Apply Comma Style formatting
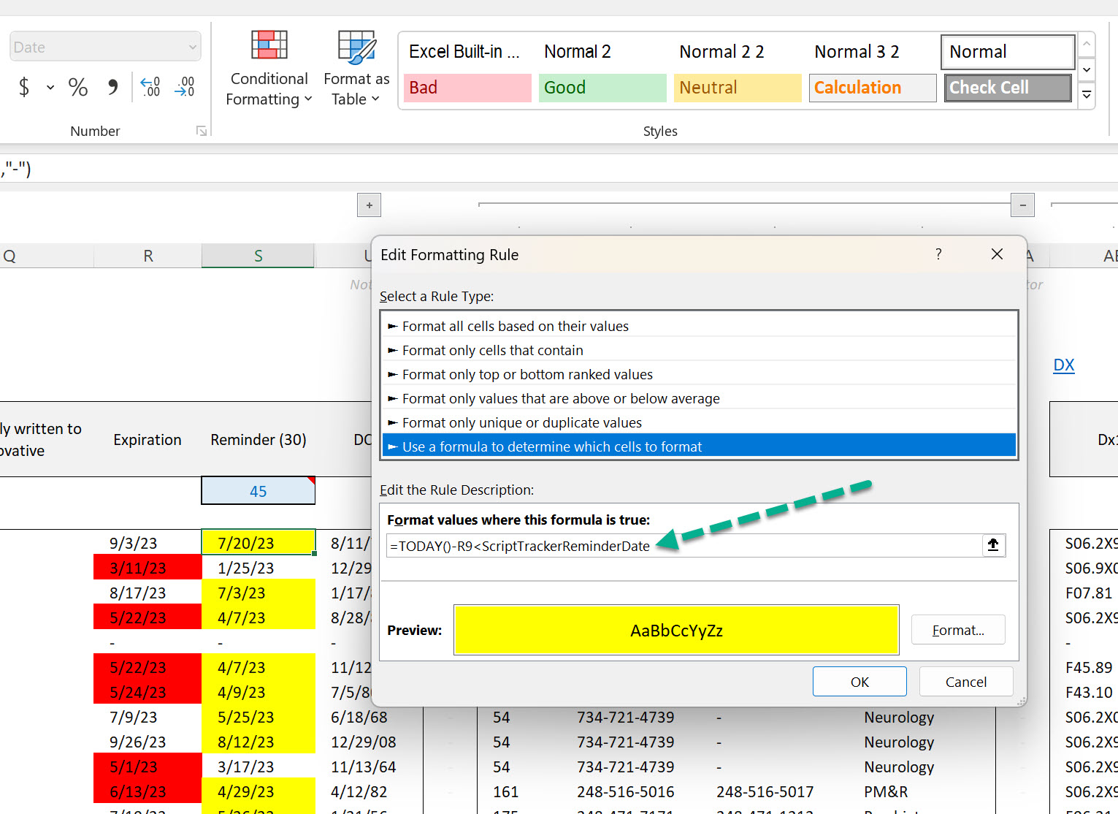The height and width of the screenshot is (814, 1118). (x=112, y=87)
